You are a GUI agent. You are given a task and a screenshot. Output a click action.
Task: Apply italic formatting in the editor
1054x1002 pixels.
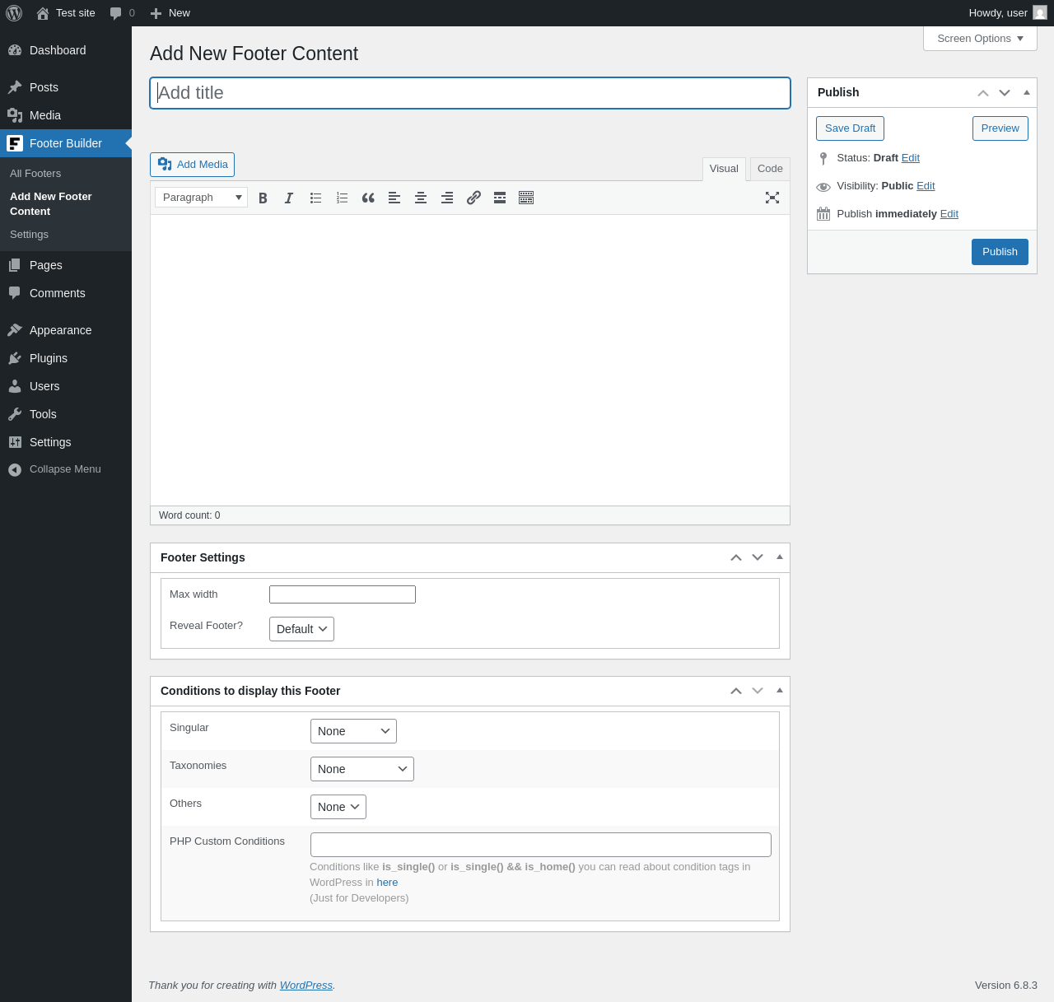[x=289, y=198]
